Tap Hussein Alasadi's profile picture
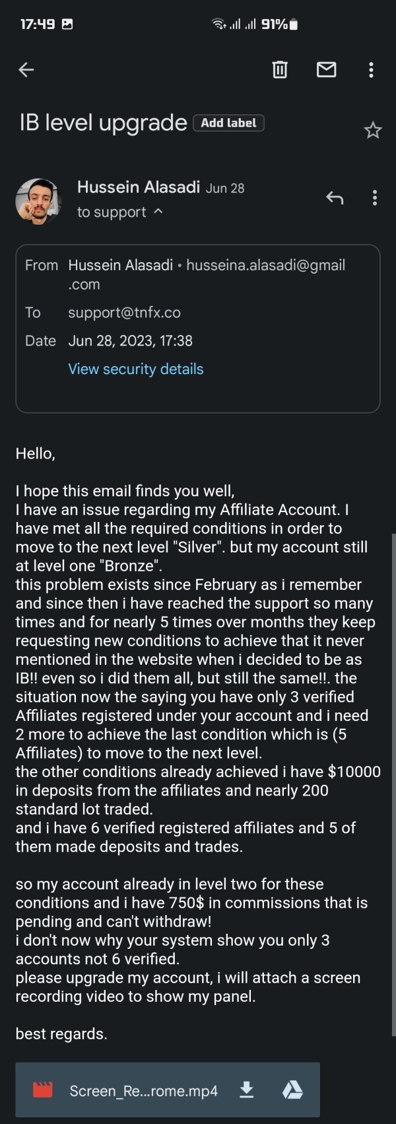 coord(38,201)
